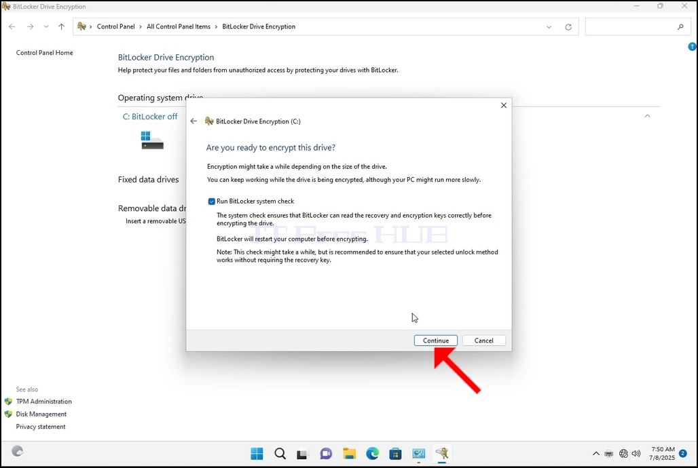The height and width of the screenshot is (468, 698).
Task: Open recent locations dropdown arrow
Action: pos(46,26)
